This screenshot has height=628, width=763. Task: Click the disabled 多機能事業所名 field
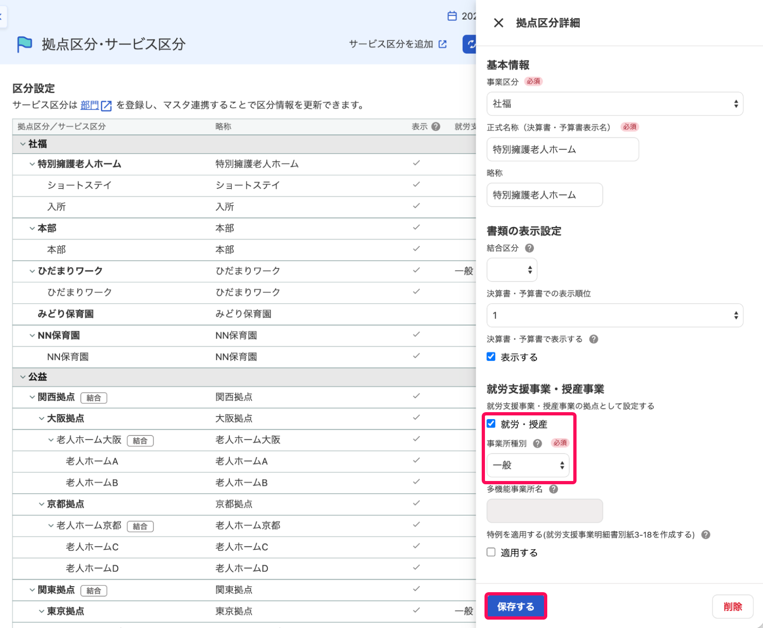click(x=544, y=511)
